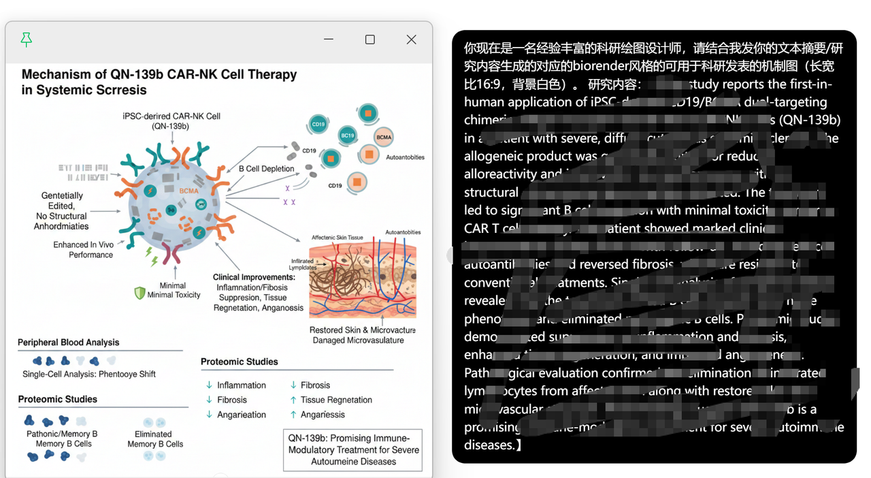Image resolution: width=871 pixels, height=478 pixels.
Task: Click the B Cell Depletion label
Action: (266, 169)
